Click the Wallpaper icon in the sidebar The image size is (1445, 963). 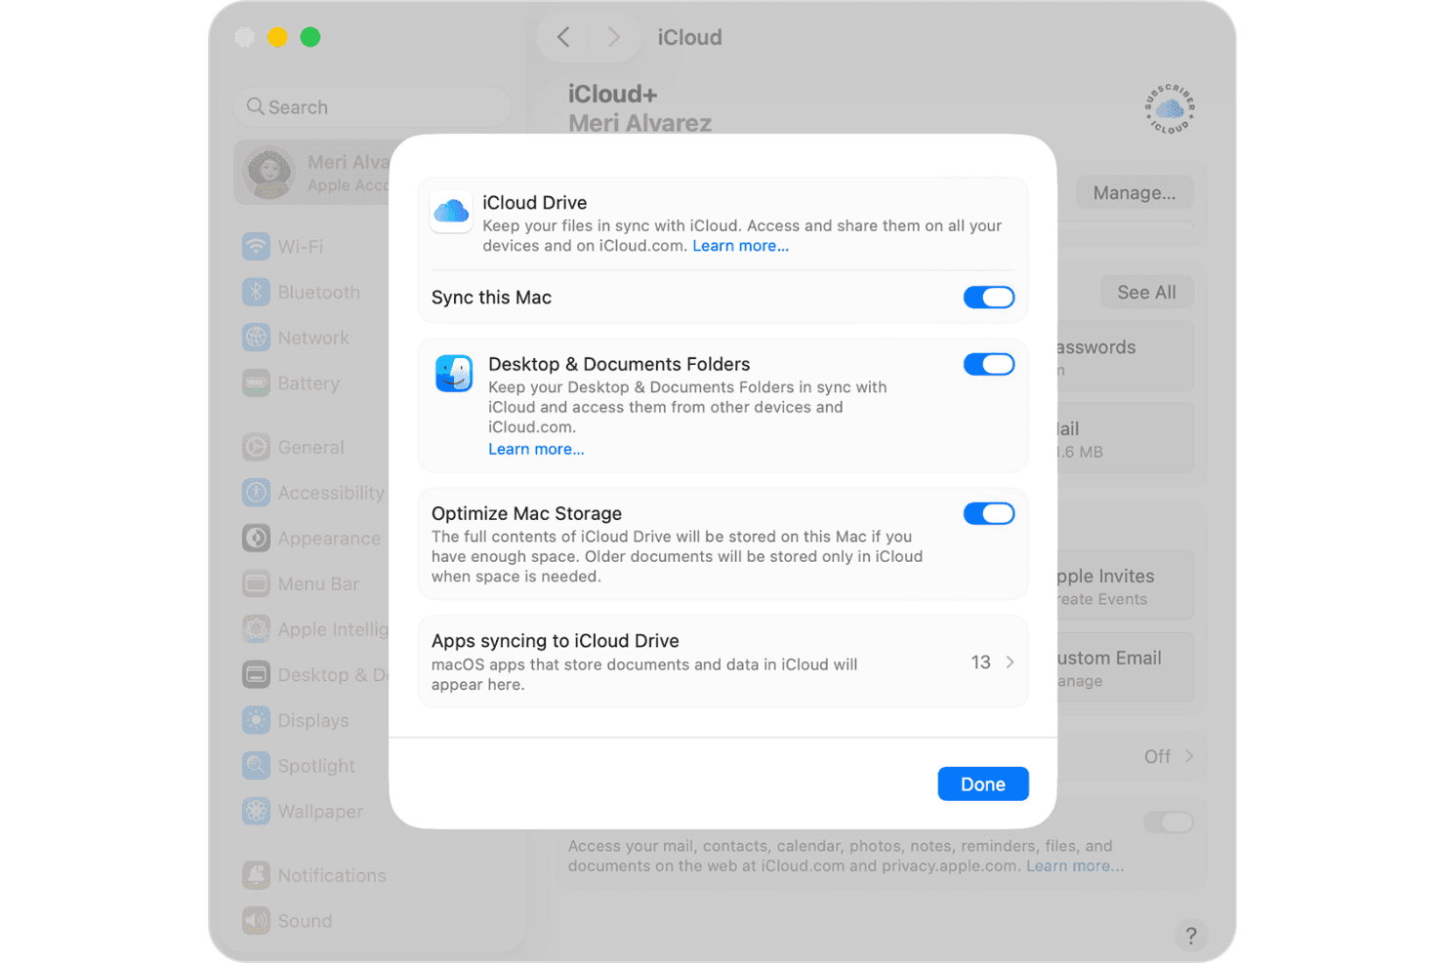pyautogui.click(x=256, y=811)
